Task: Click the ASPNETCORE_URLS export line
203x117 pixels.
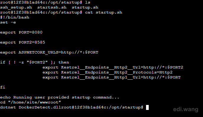Action: [x=49, y=52]
